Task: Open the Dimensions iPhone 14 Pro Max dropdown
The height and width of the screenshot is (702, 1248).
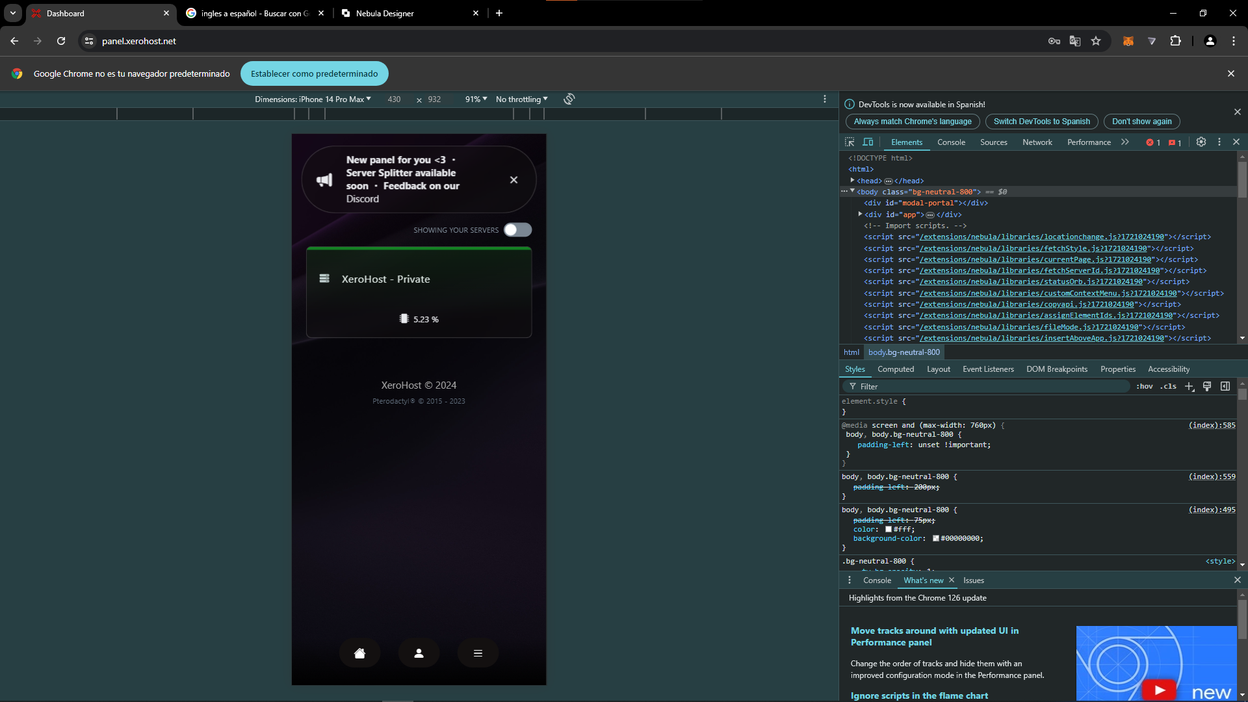Action: pyautogui.click(x=313, y=99)
